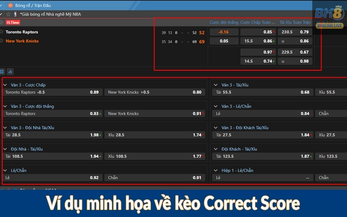Open Toronto Raptors team name

coord(22,32)
